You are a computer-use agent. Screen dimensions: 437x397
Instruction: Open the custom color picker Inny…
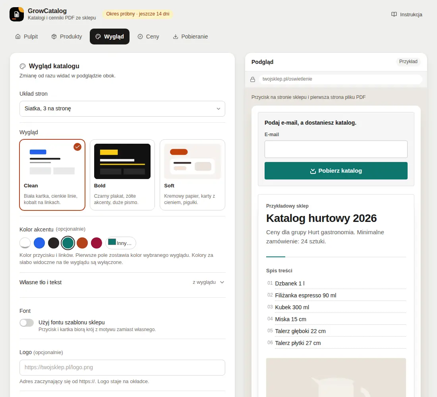point(121,243)
